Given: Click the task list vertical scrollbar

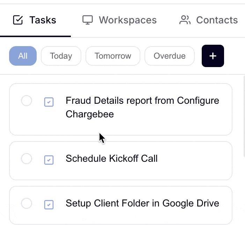Looking at the screenshot, I should click(244, 116).
